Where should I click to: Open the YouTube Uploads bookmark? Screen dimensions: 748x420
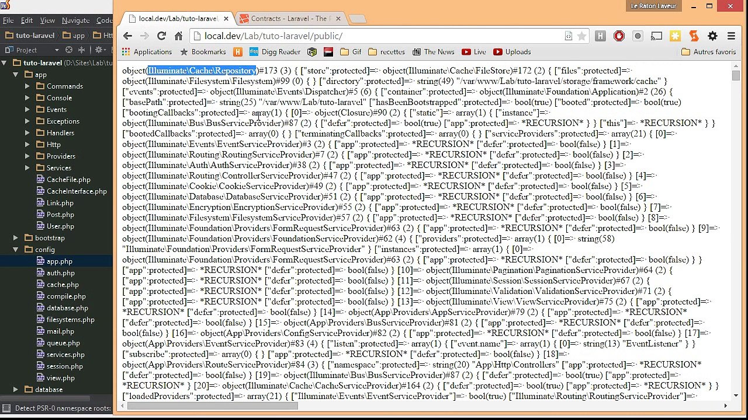(512, 52)
